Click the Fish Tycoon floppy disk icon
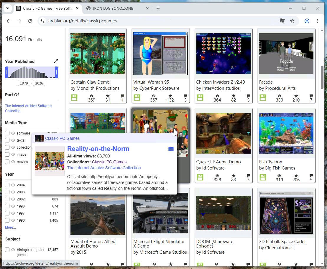Viewport: 327px width, 269px height. click(263, 177)
